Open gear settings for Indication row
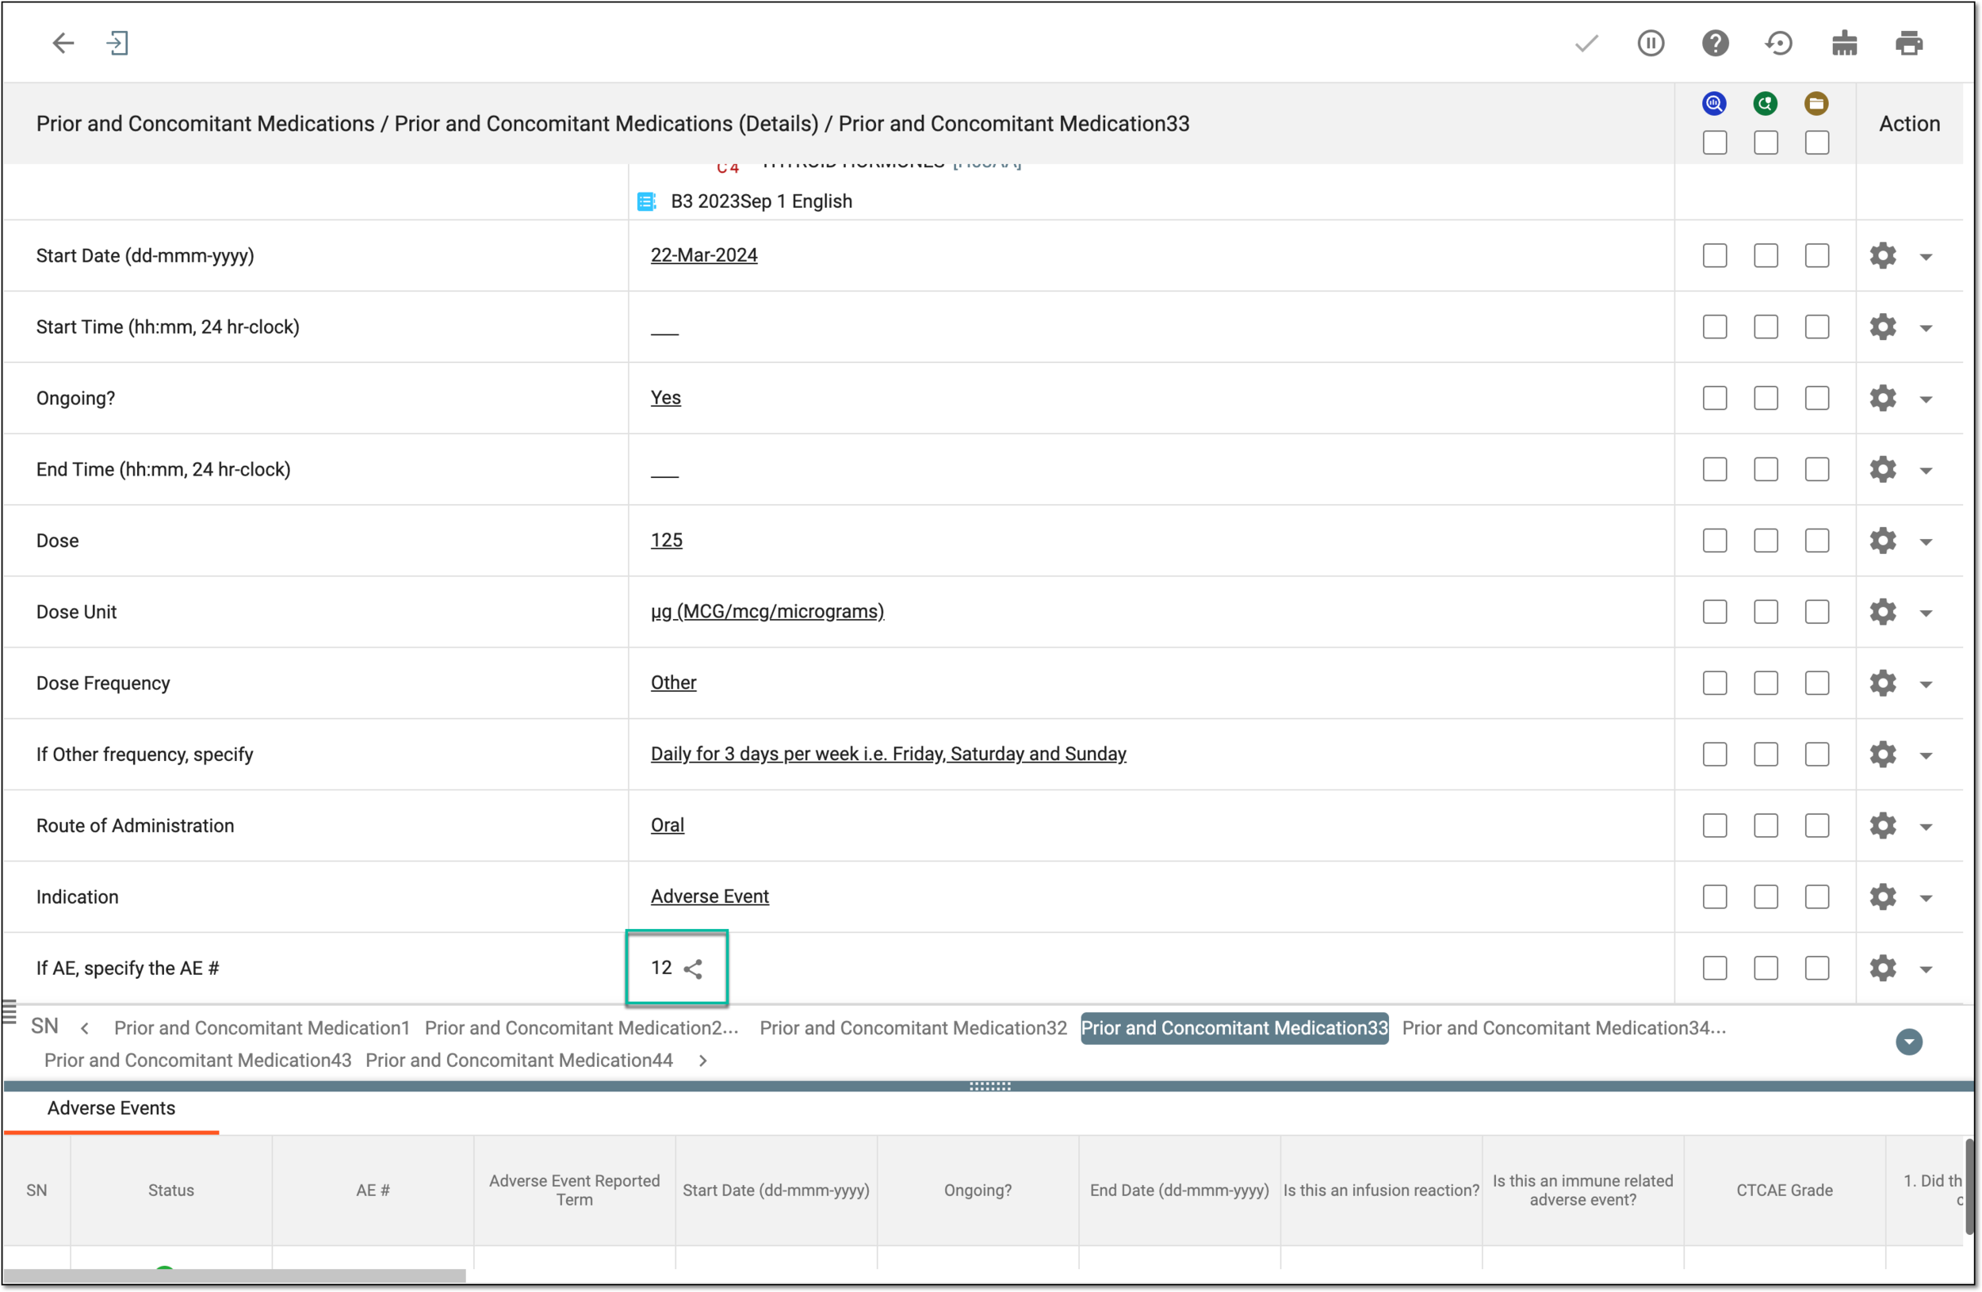Viewport: 1982px width, 1292px height. pos(1883,897)
